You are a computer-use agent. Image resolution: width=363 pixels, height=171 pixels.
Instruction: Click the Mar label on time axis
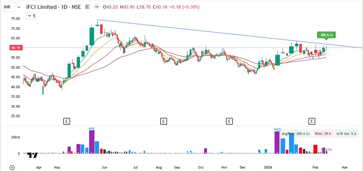click(x=345, y=167)
